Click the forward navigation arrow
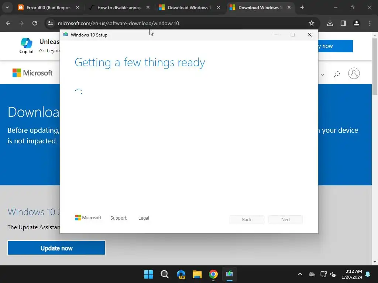Image resolution: width=378 pixels, height=283 pixels. 21,23
